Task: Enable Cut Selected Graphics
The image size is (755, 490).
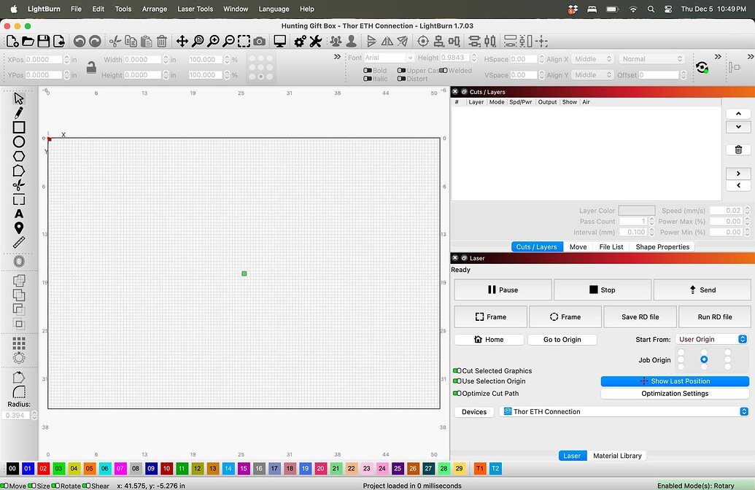Action: pos(458,370)
